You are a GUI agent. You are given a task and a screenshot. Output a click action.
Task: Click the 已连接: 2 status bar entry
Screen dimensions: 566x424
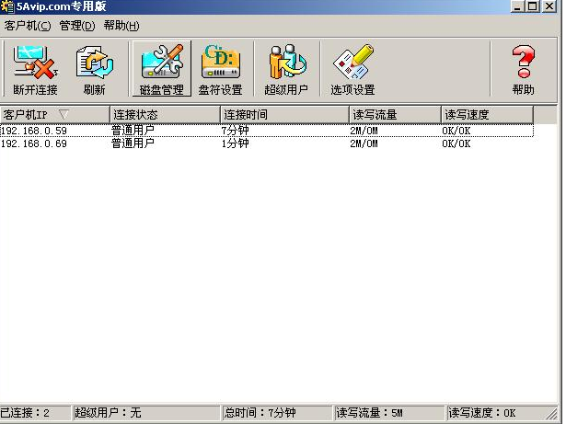click(x=35, y=412)
